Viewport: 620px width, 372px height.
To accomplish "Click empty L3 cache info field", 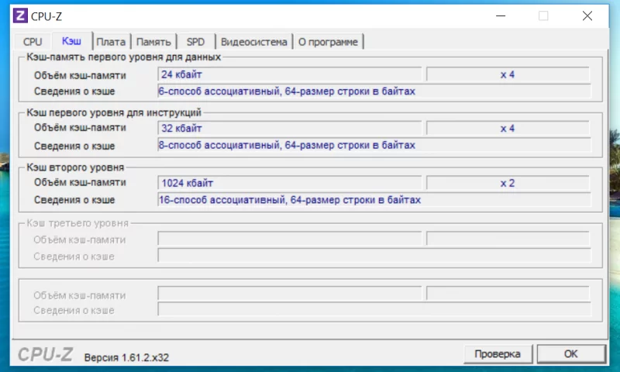I will coord(374,255).
